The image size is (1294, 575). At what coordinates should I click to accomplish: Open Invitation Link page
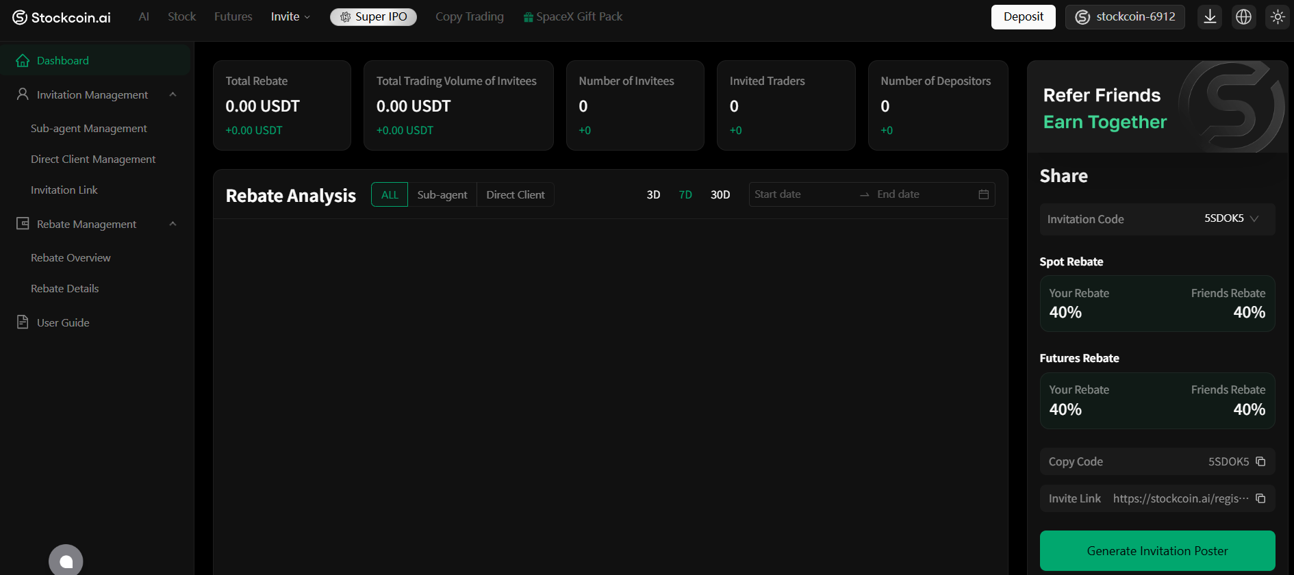click(x=64, y=190)
